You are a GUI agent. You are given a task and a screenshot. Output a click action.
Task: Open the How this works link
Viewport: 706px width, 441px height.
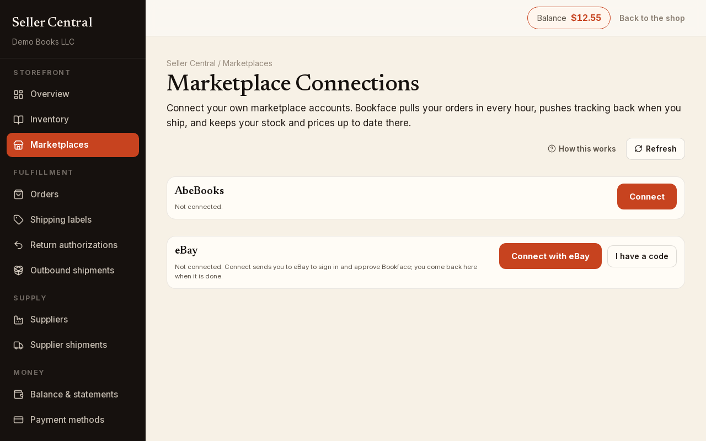pyautogui.click(x=582, y=149)
